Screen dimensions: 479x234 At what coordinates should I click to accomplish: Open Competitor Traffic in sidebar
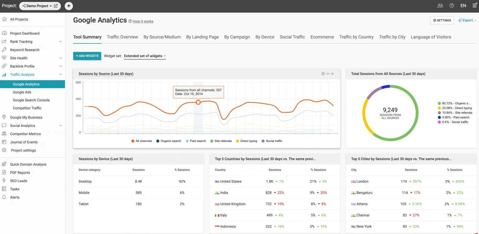coord(27,108)
